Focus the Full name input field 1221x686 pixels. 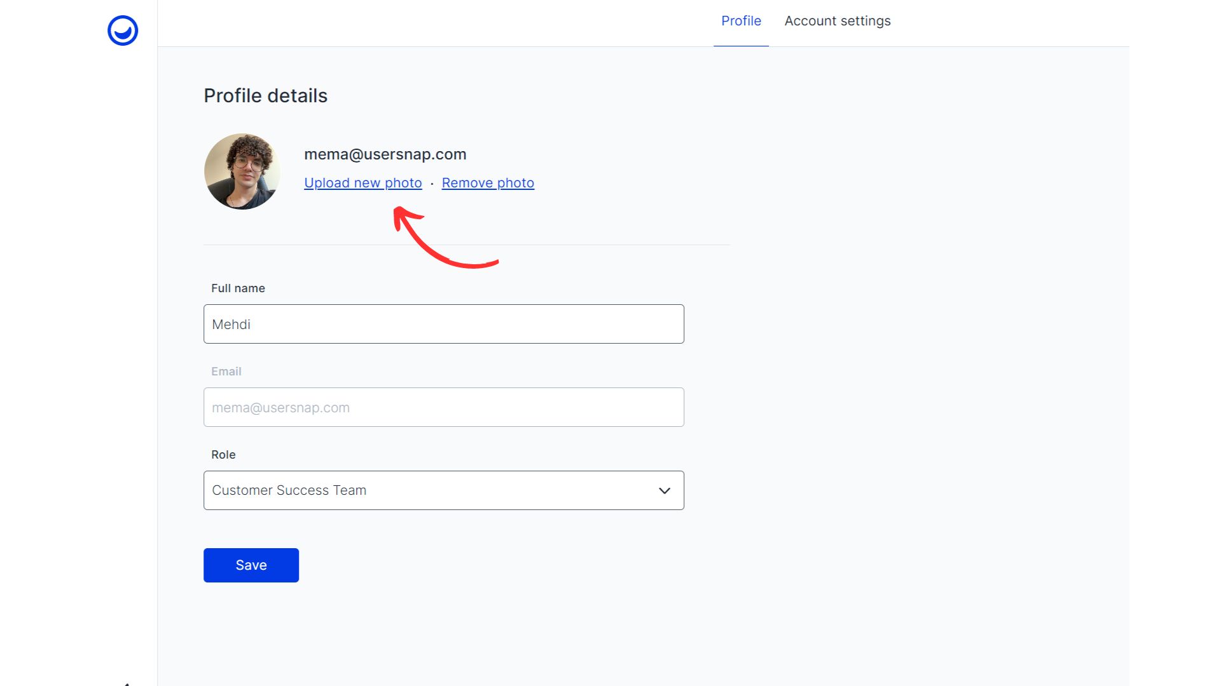(443, 324)
